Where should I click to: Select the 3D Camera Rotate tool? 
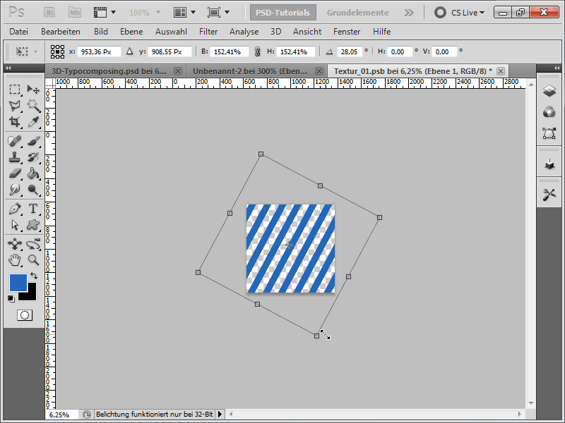(x=33, y=244)
